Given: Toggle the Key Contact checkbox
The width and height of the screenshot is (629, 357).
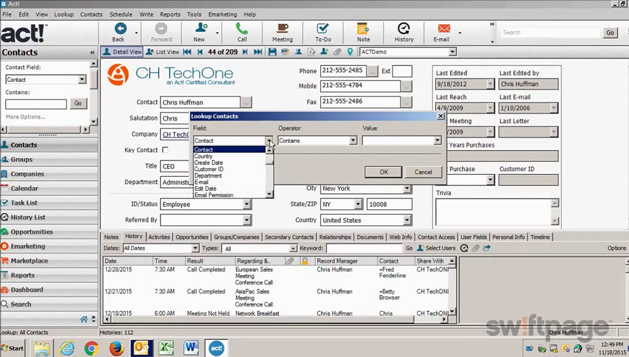Looking at the screenshot, I should [x=165, y=149].
